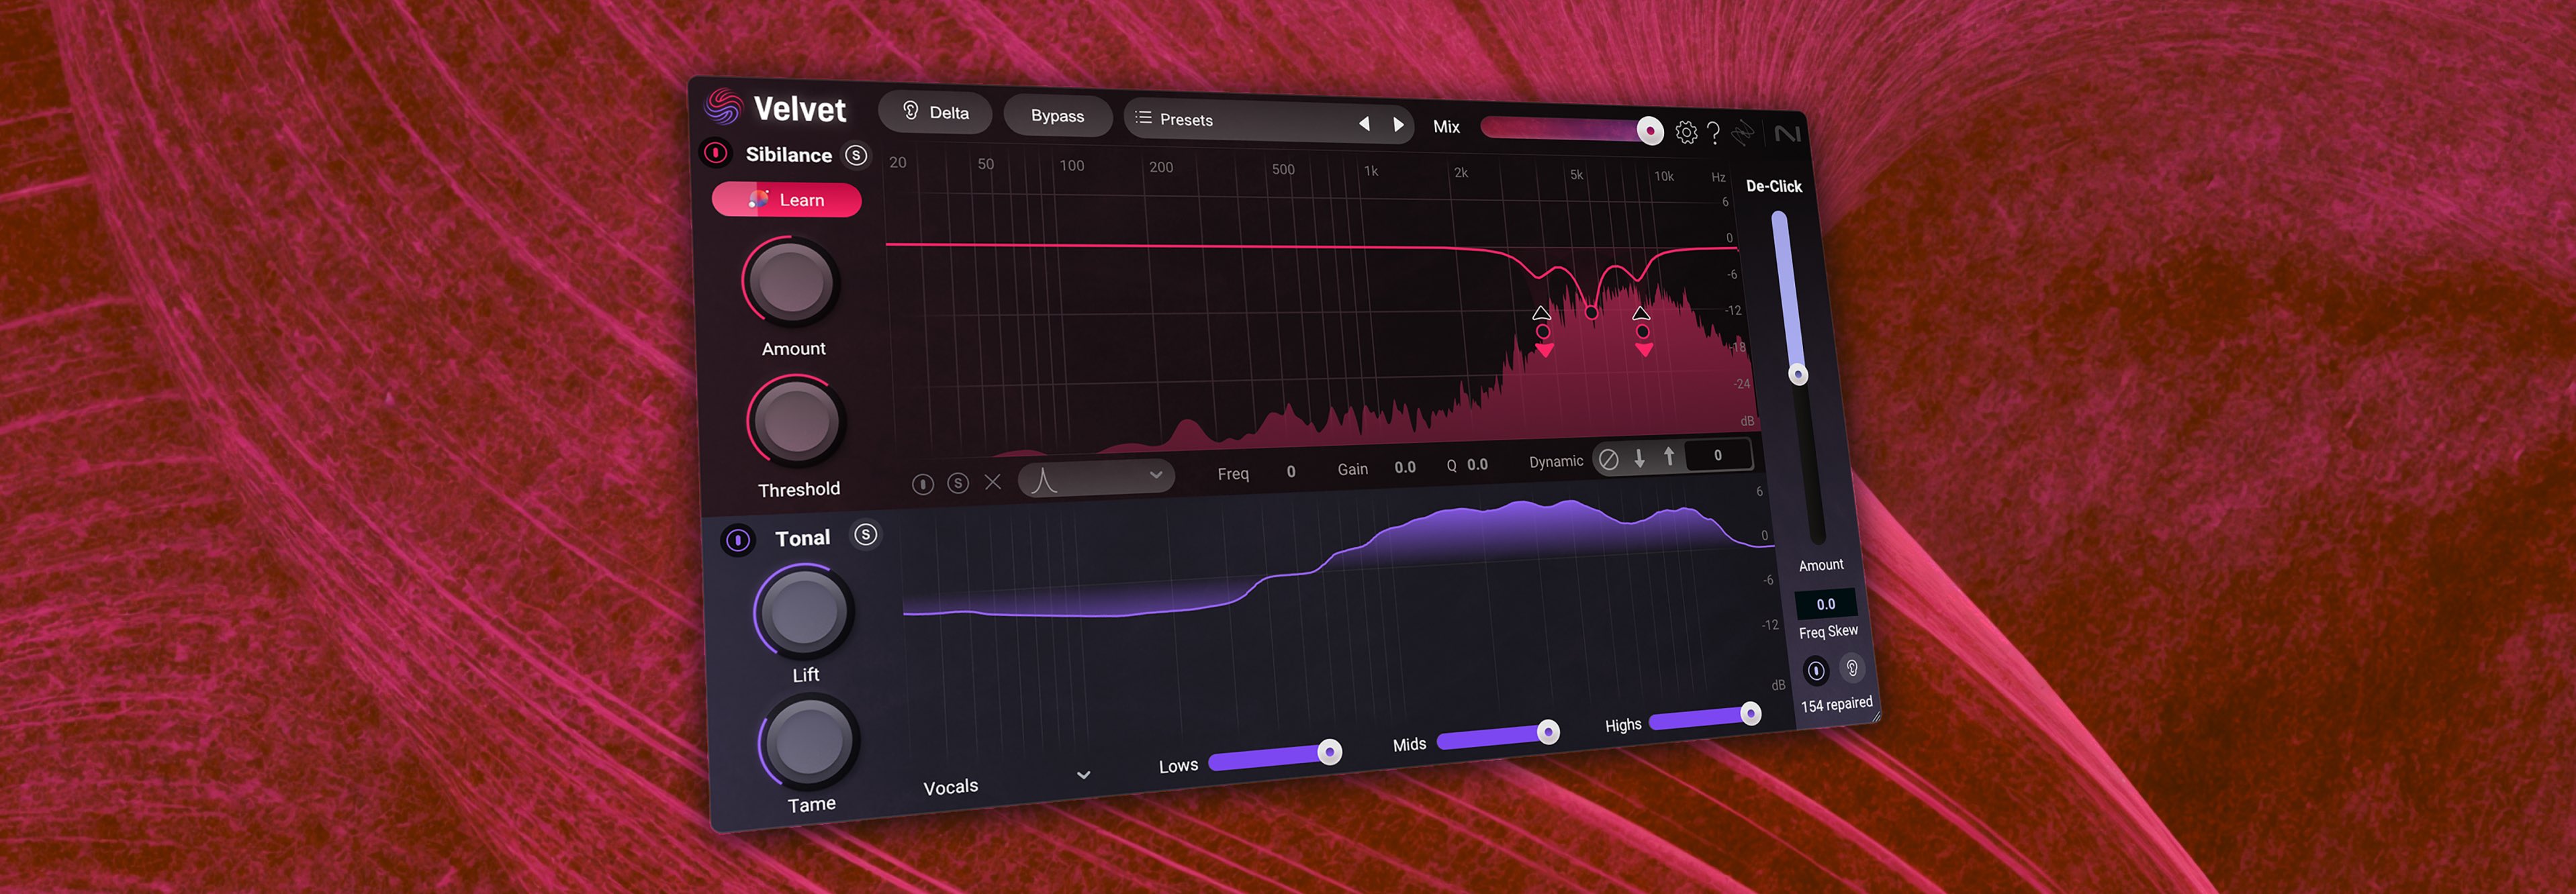The width and height of the screenshot is (2576, 894).
Task: Click the Mids slider handle
Action: (x=1547, y=732)
